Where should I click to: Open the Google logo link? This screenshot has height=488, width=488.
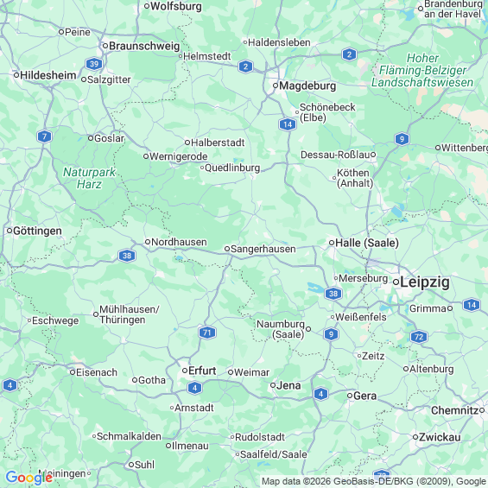29,478
